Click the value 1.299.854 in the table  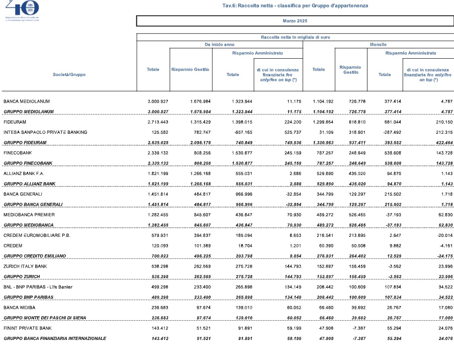(x=323, y=122)
